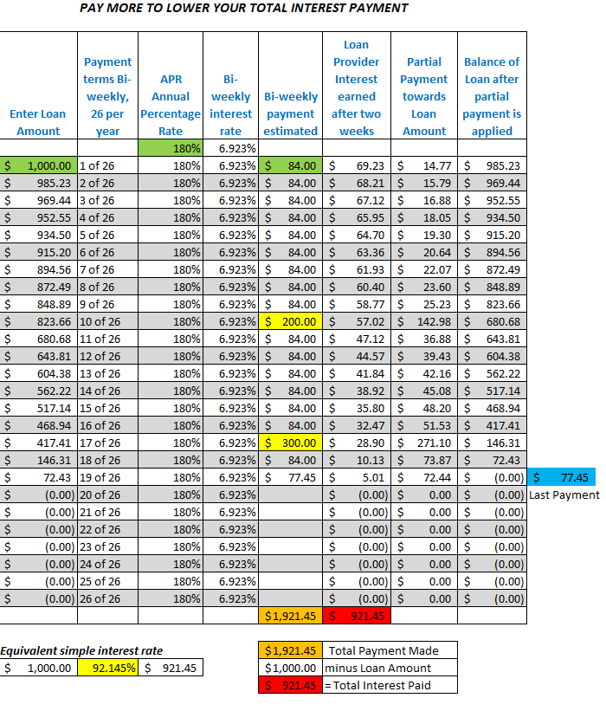Click the green $1,000.00 loan amount cell in row 1 of 26
This screenshot has width=606, height=711.
39,165
